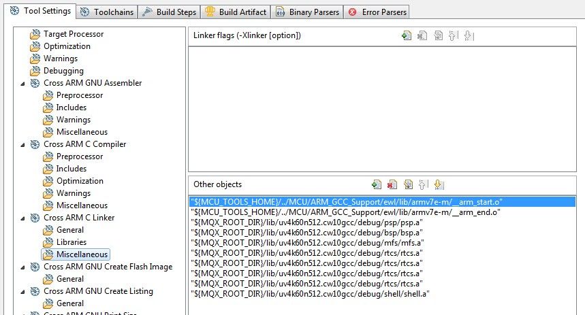This screenshot has height=315, width=585.
Task: Collapse Cross ARM GNU Create Listing node
Action: [x=22, y=292]
